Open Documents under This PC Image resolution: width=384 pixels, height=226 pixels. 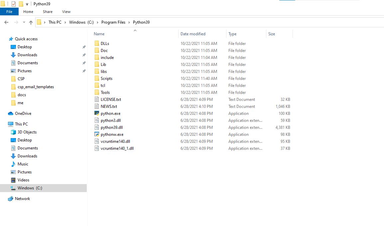pyautogui.click(x=28, y=148)
